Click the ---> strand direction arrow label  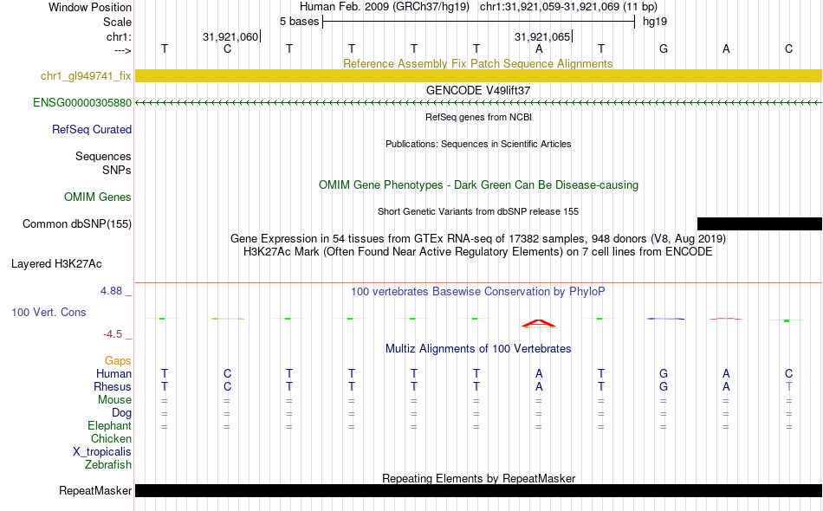[x=122, y=50]
